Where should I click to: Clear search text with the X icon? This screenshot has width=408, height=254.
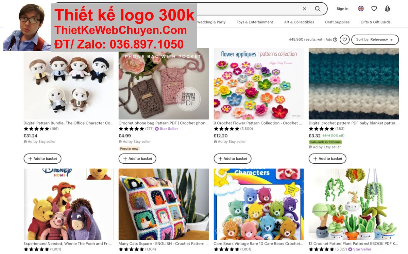[304, 9]
